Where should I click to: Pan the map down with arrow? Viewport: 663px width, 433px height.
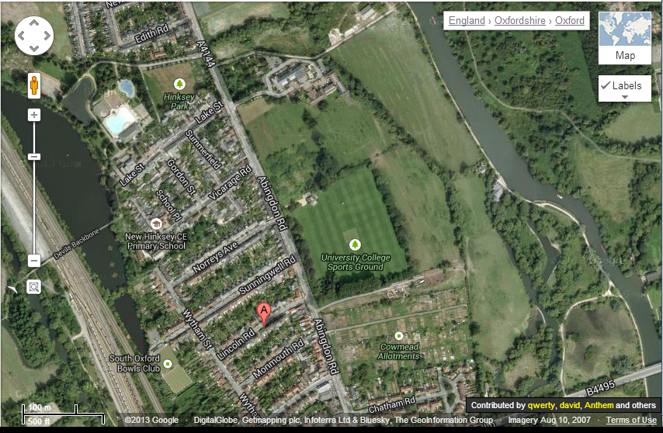(34, 49)
